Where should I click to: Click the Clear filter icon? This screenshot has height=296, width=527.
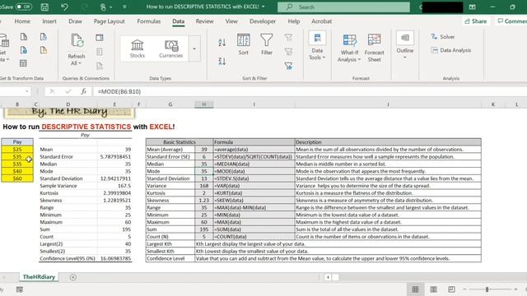click(288, 37)
